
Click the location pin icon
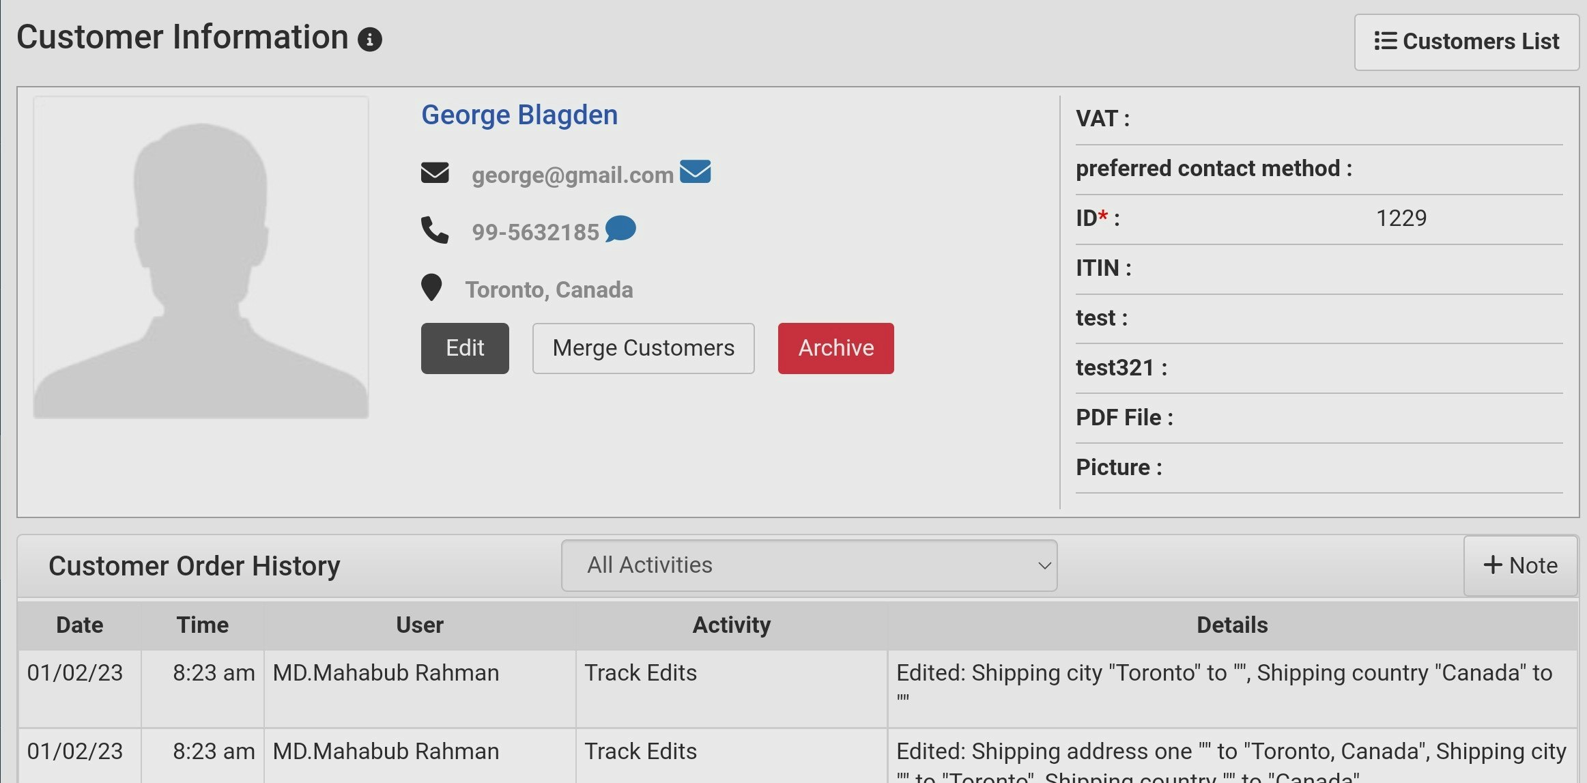pyautogui.click(x=431, y=288)
